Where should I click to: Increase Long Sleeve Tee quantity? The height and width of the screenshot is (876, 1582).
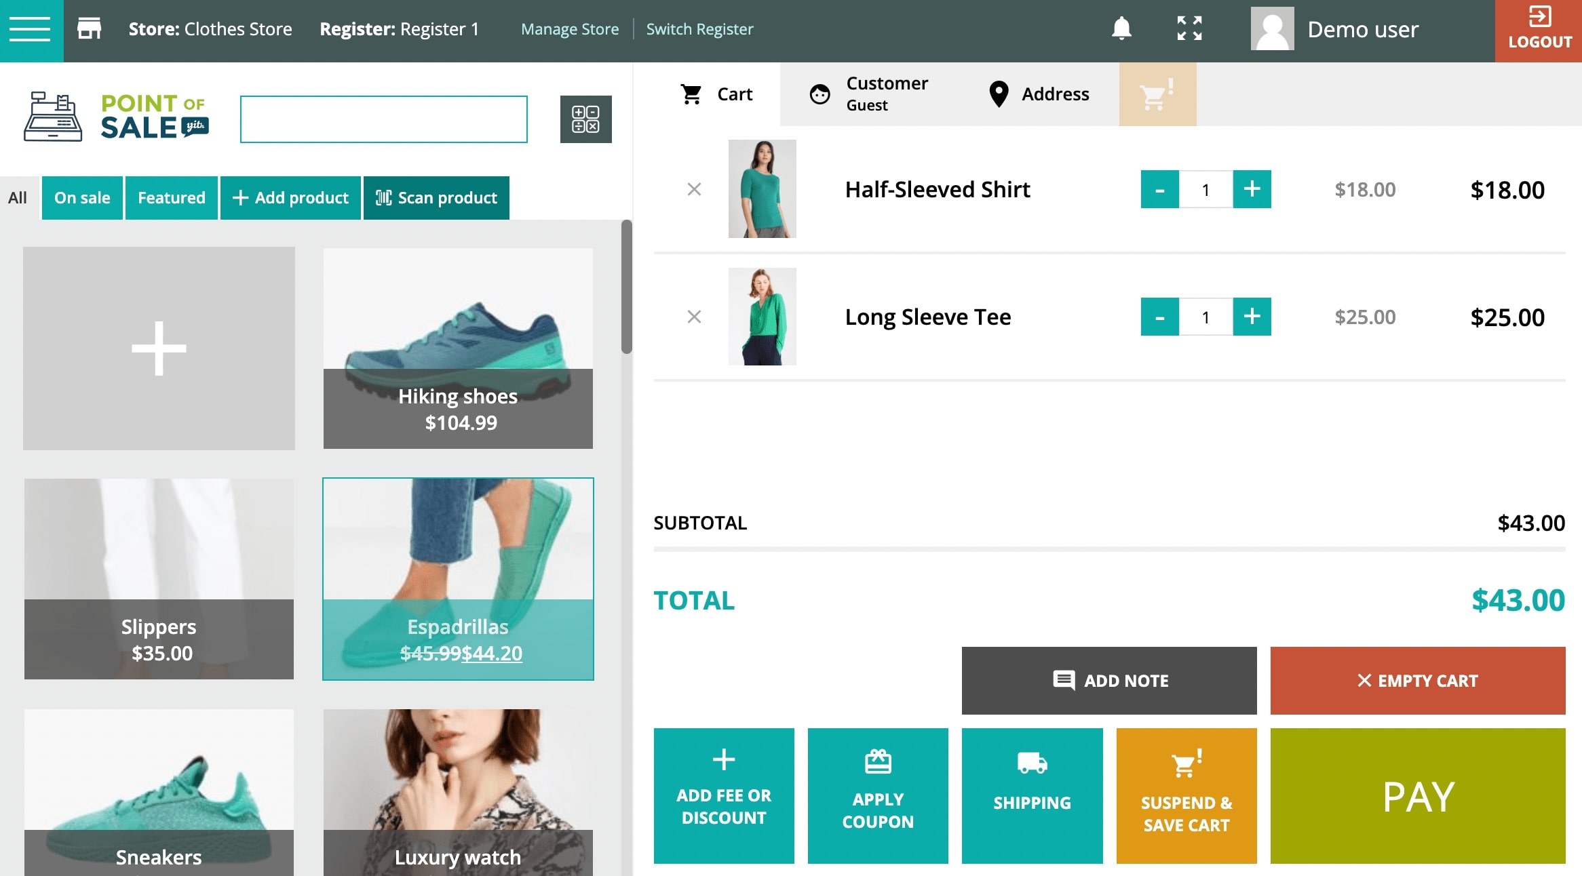pyautogui.click(x=1252, y=317)
